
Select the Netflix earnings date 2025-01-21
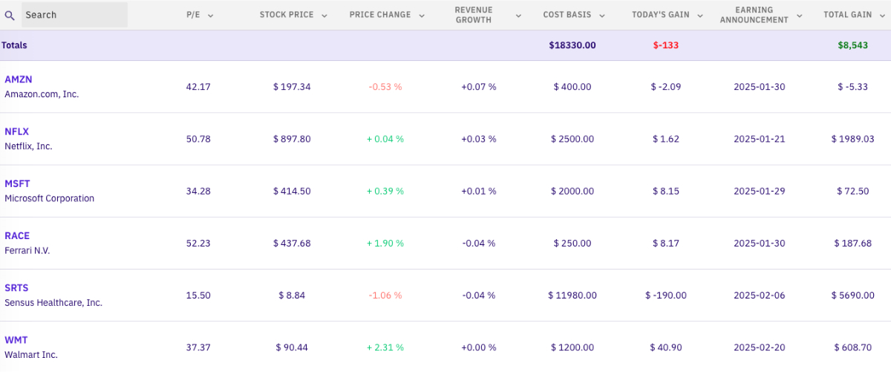pos(759,139)
